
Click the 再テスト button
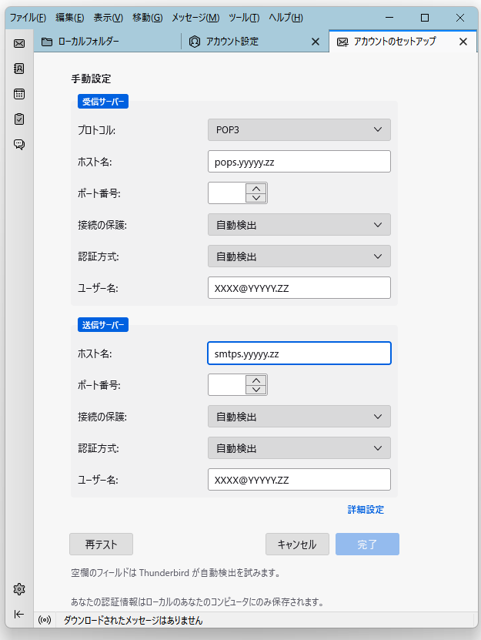(x=101, y=544)
